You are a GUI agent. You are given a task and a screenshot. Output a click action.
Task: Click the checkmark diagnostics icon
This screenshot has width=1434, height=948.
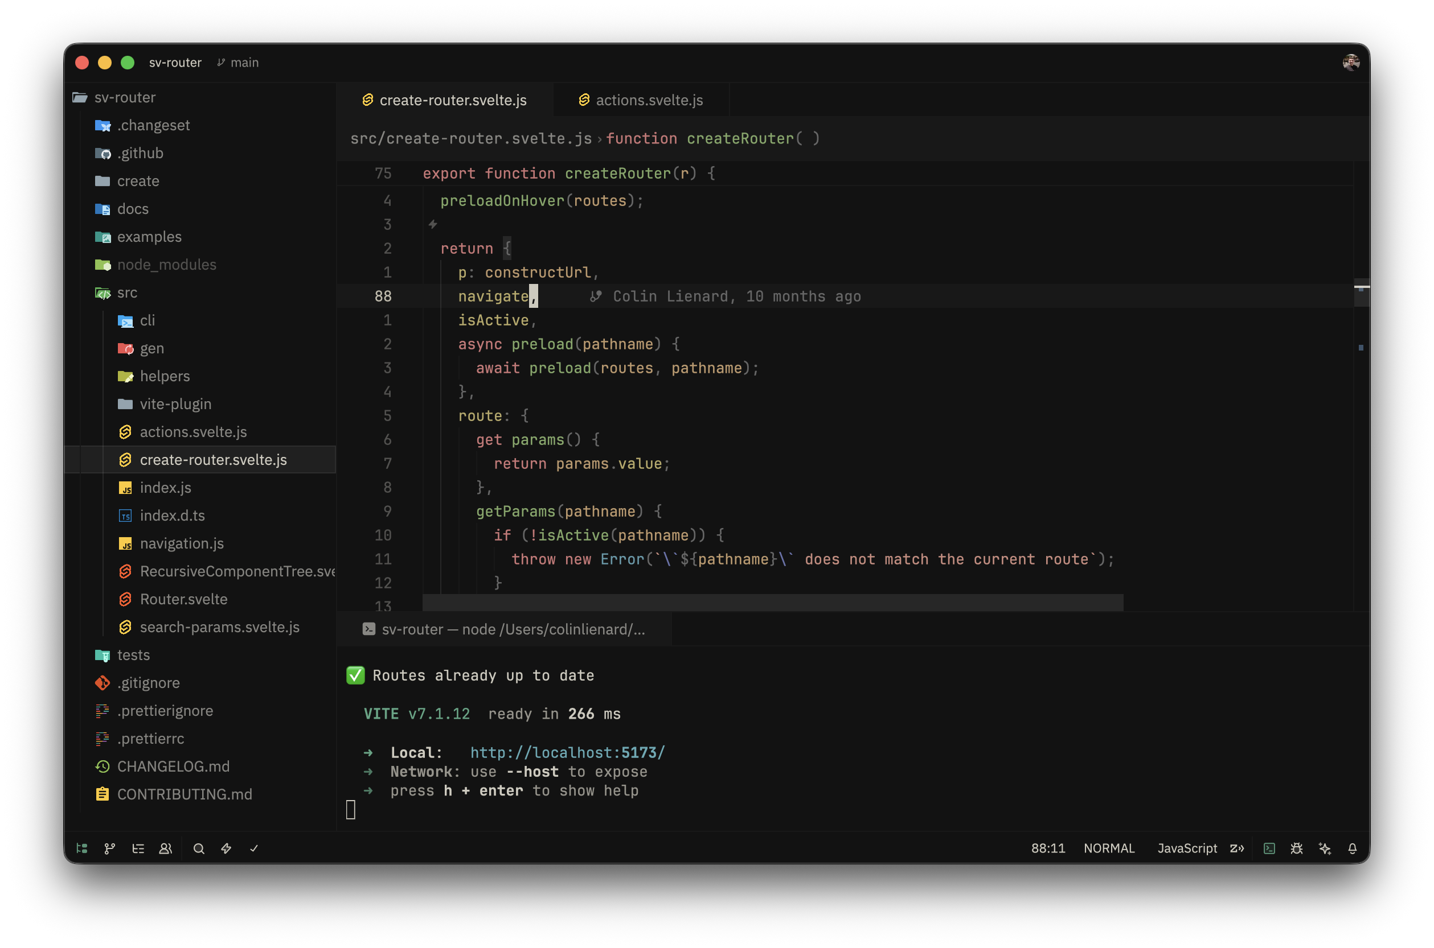click(254, 848)
